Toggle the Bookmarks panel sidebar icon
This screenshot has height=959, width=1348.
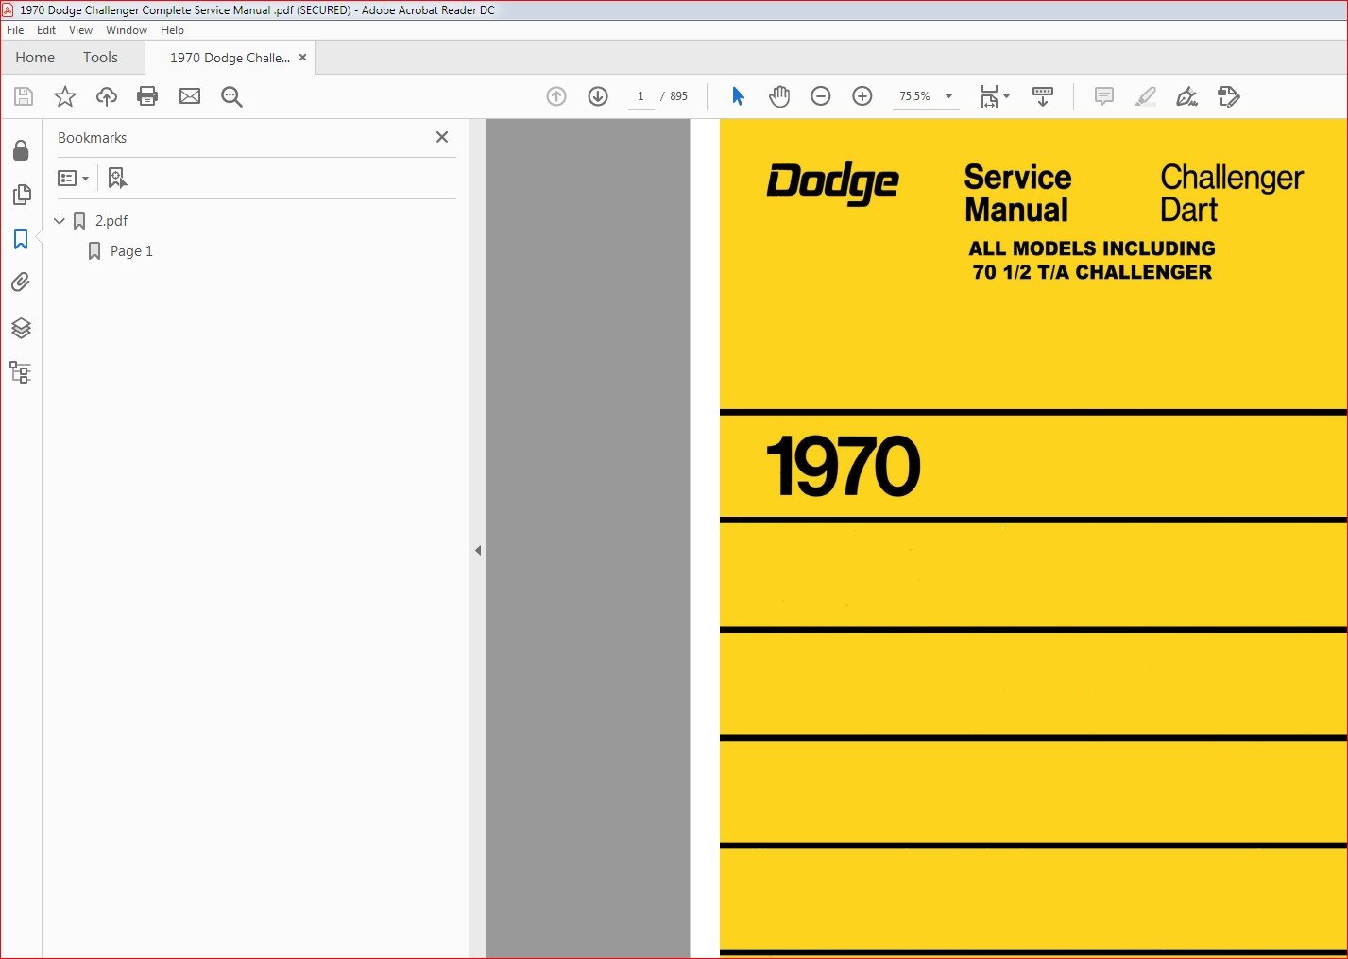pyautogui.click(x=21, y=239)
